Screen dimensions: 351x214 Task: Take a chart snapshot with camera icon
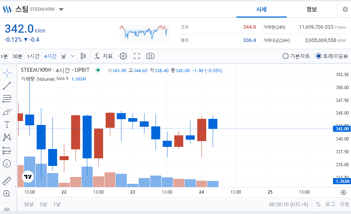point(150,56)
